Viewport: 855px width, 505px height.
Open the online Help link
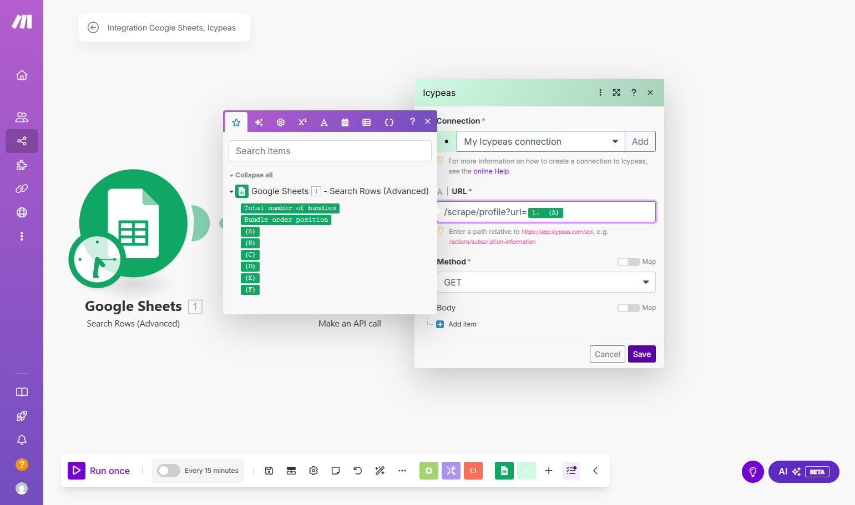tap(491, 171)
